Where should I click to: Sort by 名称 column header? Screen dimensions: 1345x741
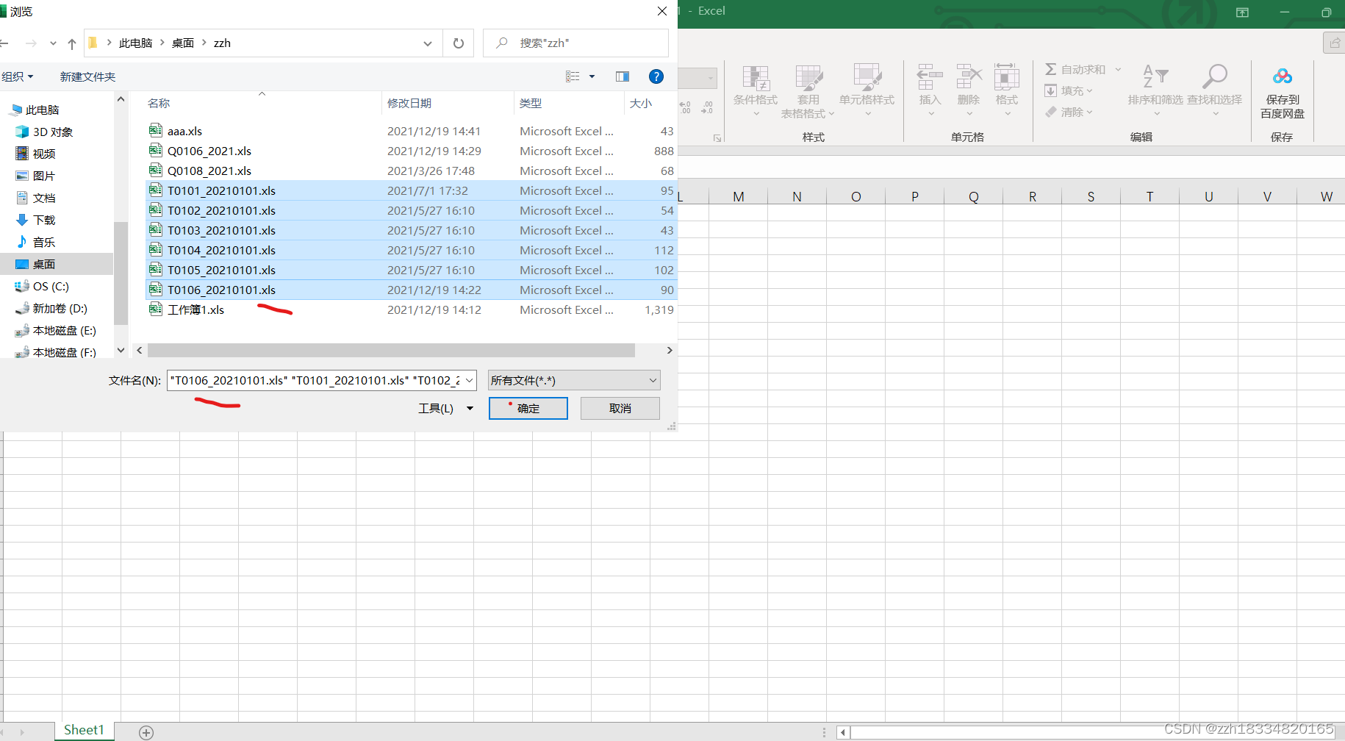[263, 103]
